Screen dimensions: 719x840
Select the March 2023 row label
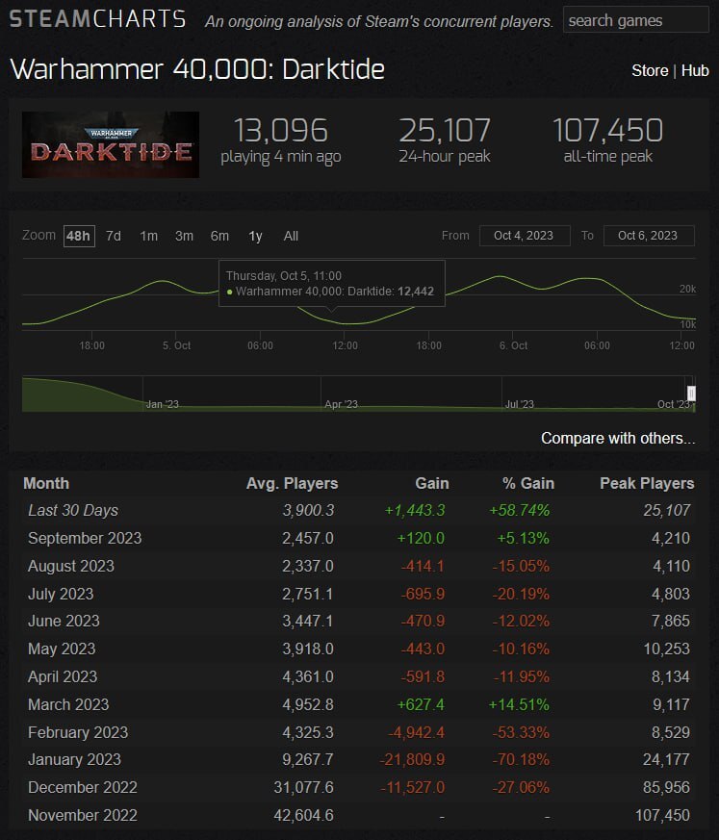point(68,704)
